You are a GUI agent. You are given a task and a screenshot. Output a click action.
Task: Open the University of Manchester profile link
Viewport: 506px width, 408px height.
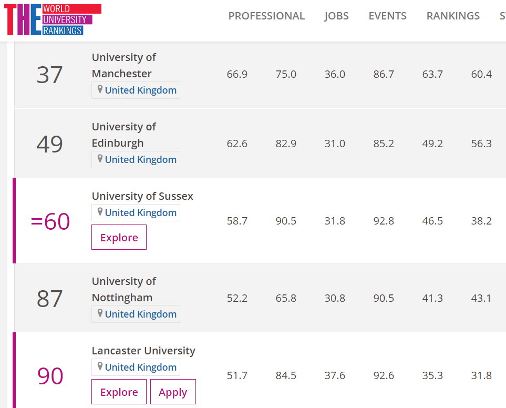tap(123, 65)
